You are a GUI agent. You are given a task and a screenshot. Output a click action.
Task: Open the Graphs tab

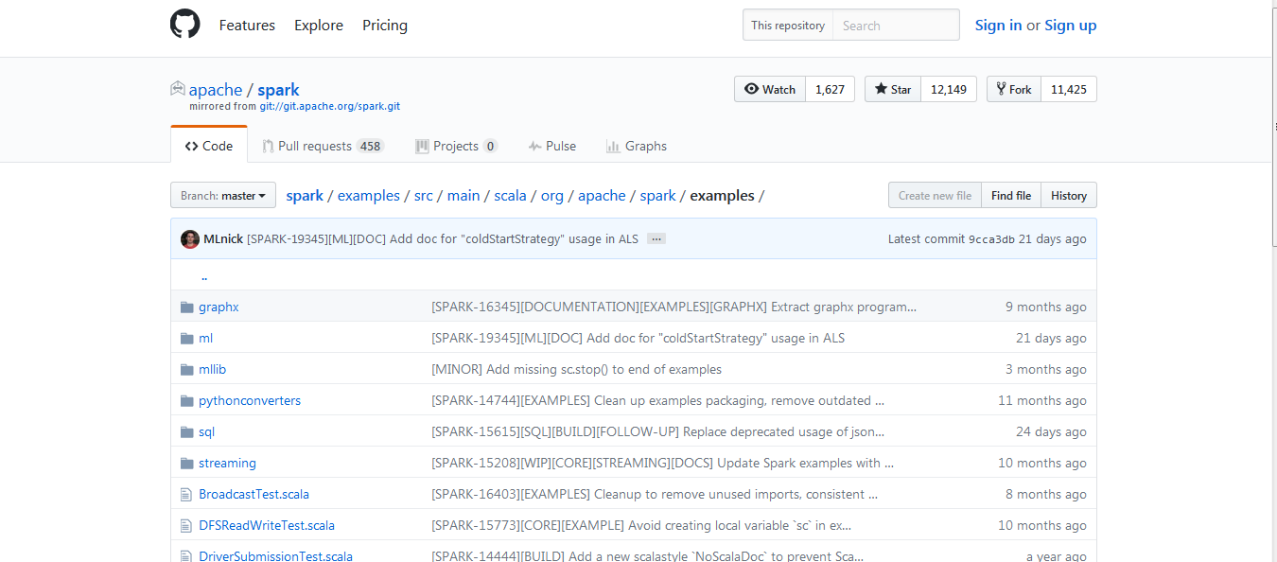pos(637,146)
